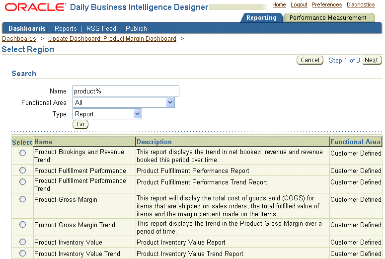
Task: Click the Logout link
Action: (x=299, y=4)
